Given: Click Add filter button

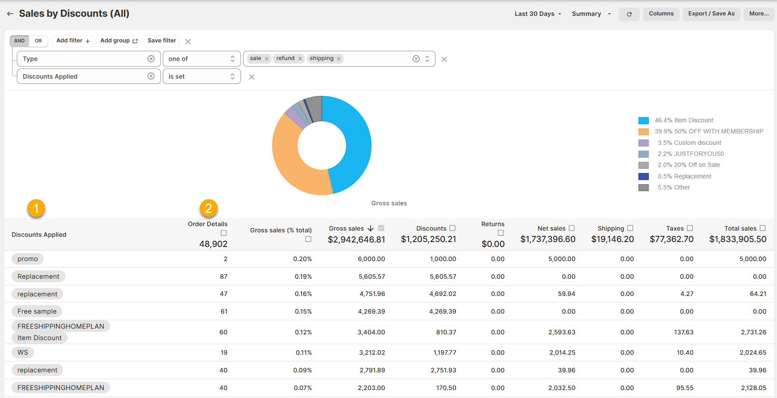Looking at the screenshot, I should click(73, 41).
